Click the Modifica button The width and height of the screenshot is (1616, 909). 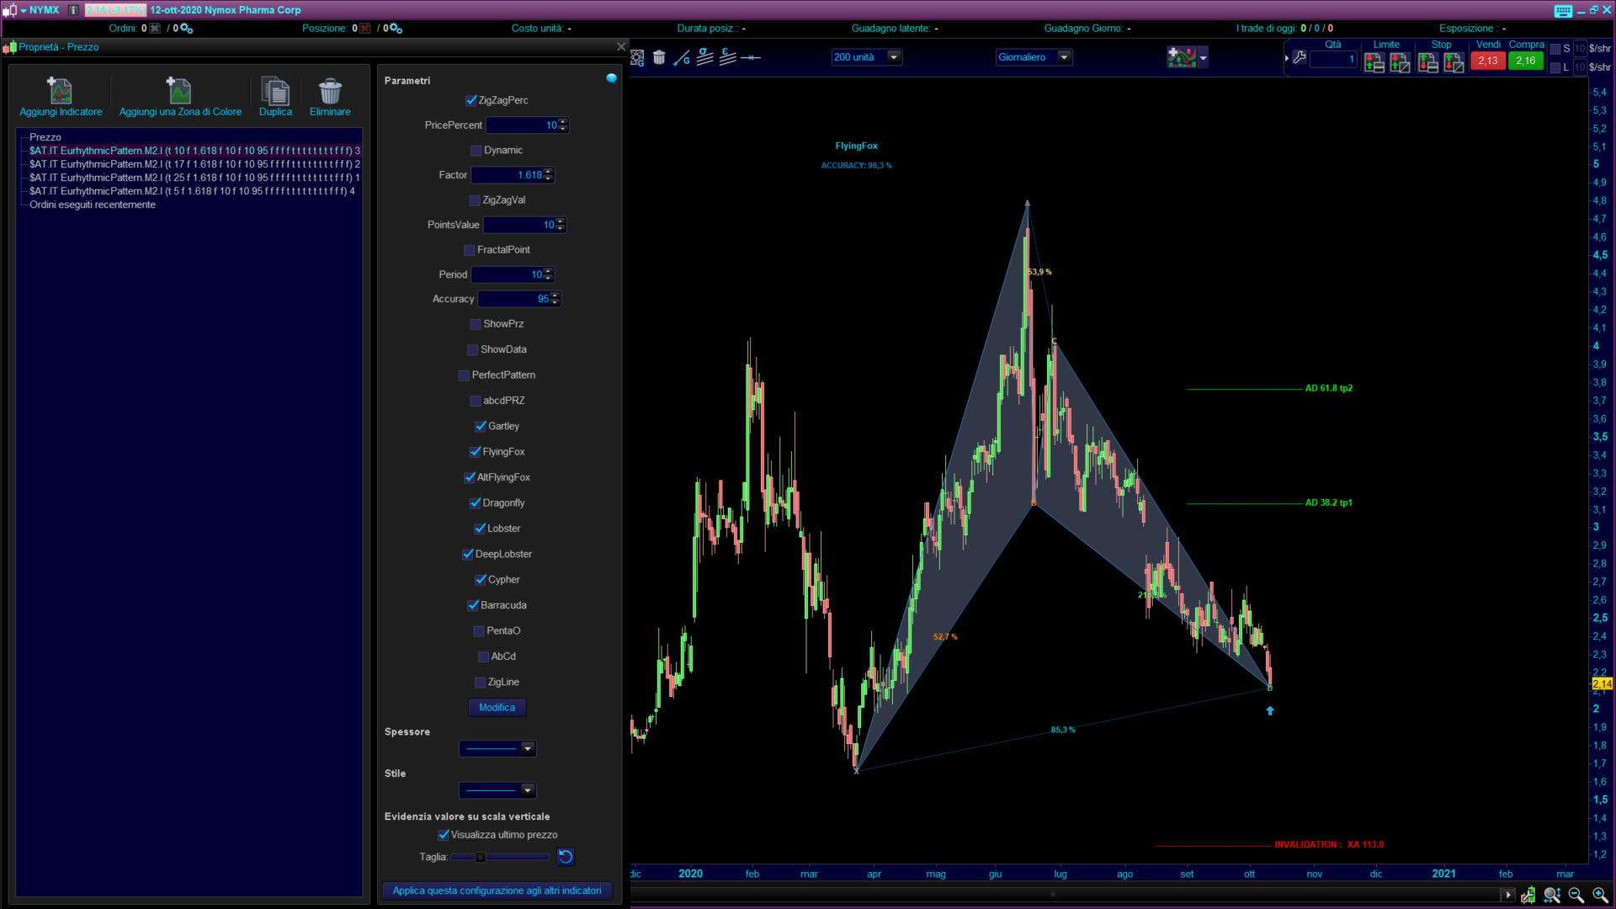(x=497, y=708)
